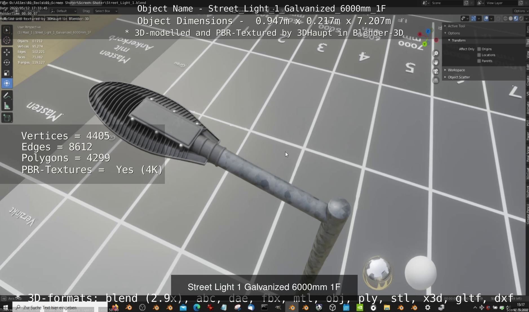The image size is (529, 312).
Task: Select the Annotate pencil tool
Action: click(x=7, y=96)
